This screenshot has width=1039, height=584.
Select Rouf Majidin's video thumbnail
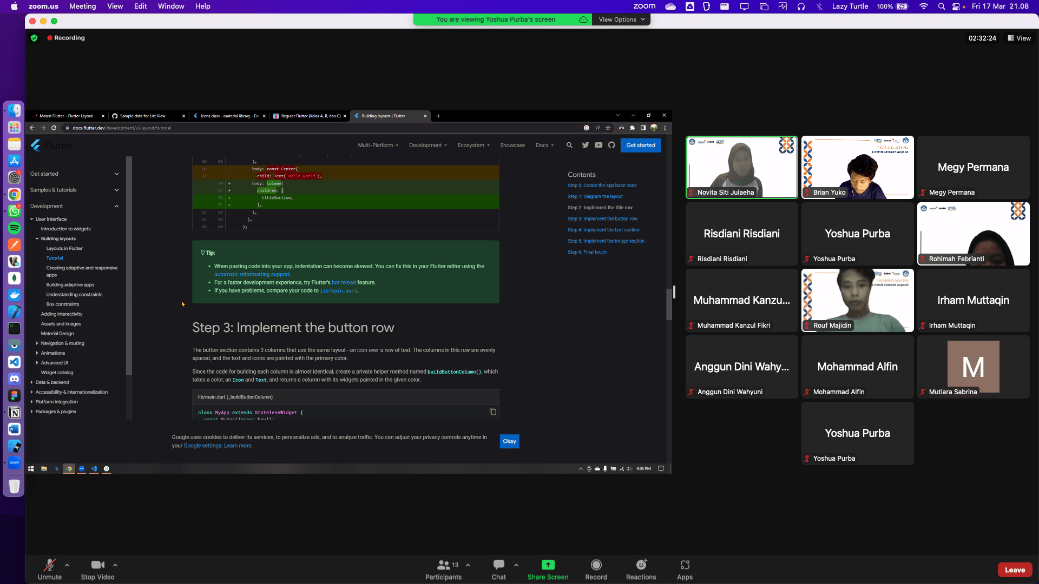858,300
